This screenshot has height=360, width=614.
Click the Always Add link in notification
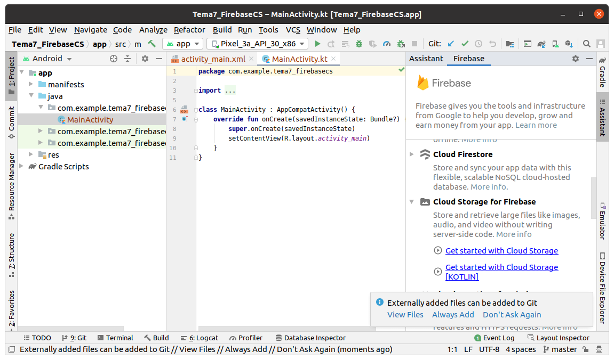coord(453,315)
